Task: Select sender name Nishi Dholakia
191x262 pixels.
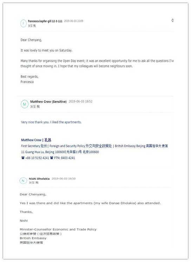Action: (x=39, y=179)
